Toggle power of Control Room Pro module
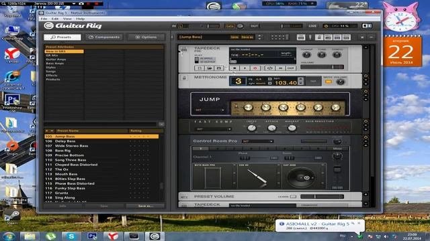The width and height of the screenshot is (430, 241). [365, 137]
